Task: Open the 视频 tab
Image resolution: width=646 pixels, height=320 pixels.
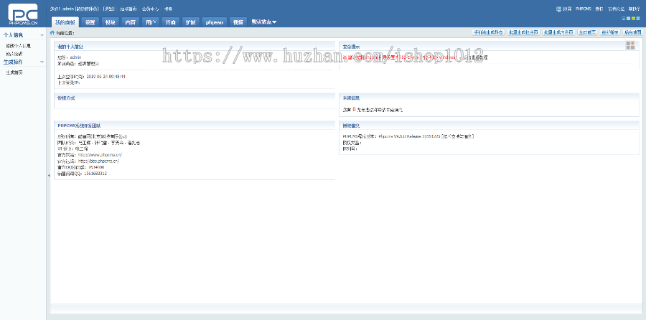Action: click(x=238, y=22)
